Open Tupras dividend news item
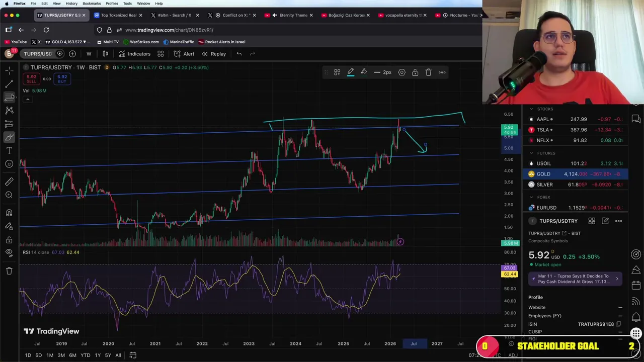This screenshot has width=644, height=362. coord(576,279)
